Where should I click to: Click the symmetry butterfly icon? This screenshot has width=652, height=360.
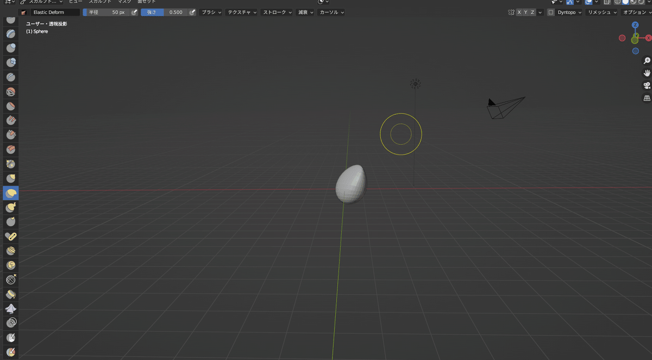tap(511, 12)
